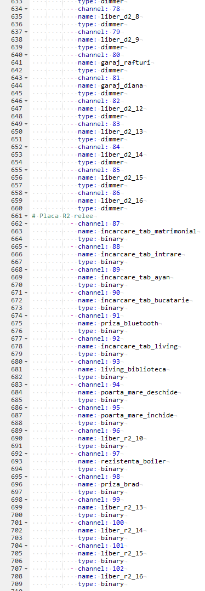This screenshot has height=591, width=205.
Task: Collapse the fold at line 677
Action: click(26, 339)
